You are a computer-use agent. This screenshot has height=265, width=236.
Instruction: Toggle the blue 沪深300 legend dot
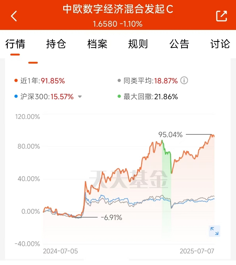tap(16, 96)
